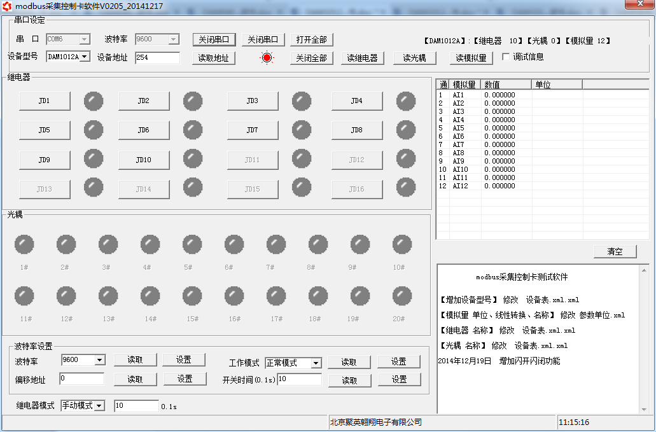Click optocoupler indicator 15#

click(x=192, y=296)
